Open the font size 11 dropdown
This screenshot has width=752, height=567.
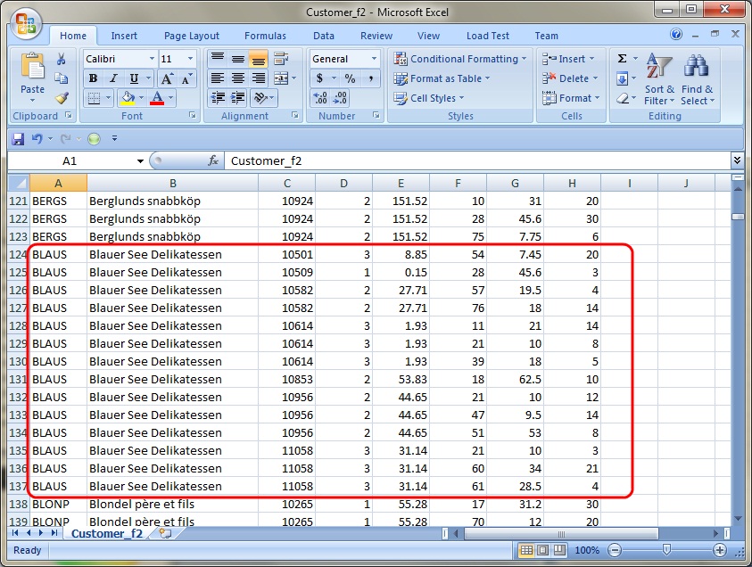190,59
